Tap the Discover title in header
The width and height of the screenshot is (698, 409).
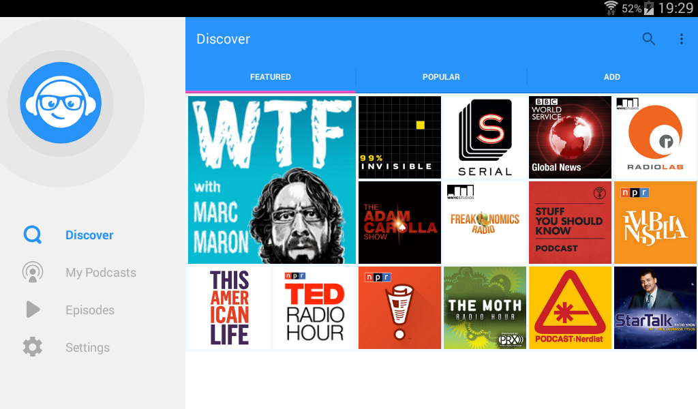223,39
